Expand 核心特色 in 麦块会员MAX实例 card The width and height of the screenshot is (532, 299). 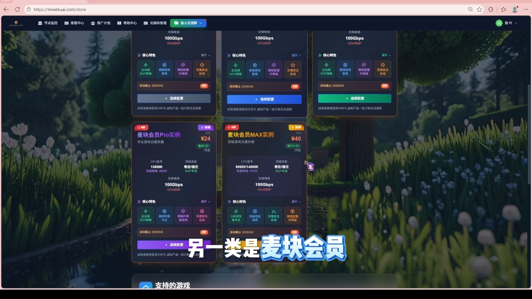tap(296, 202)
